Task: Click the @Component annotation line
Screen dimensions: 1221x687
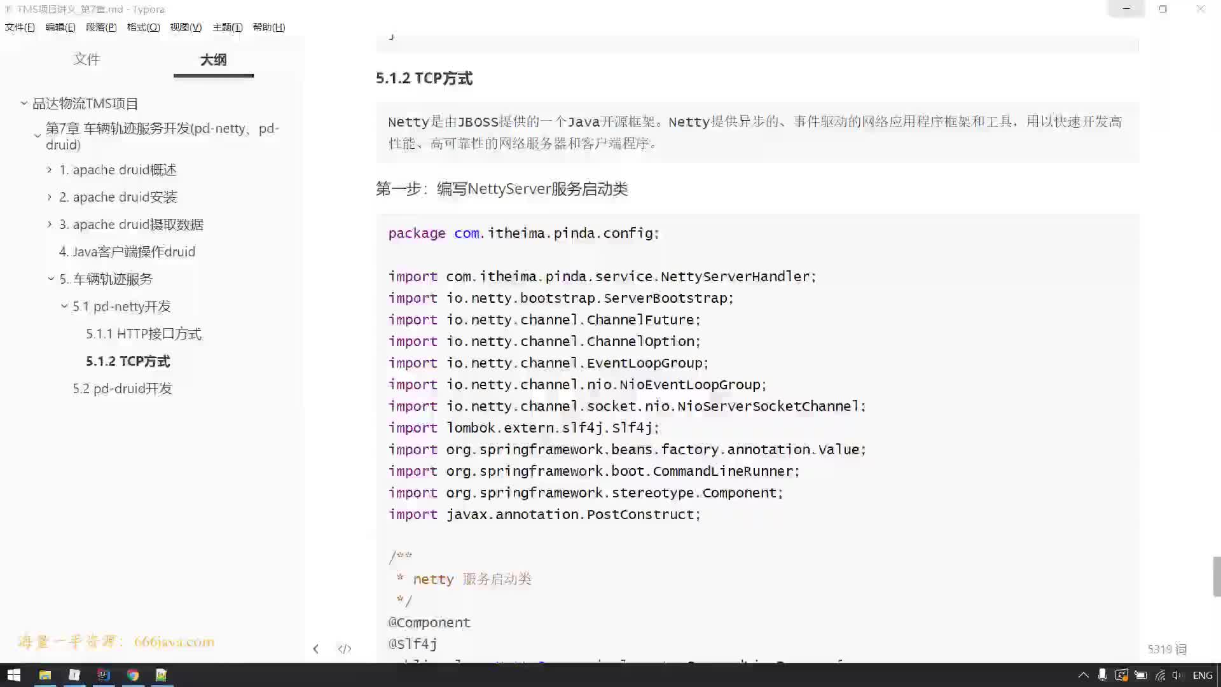Action: tap(429, 623)
